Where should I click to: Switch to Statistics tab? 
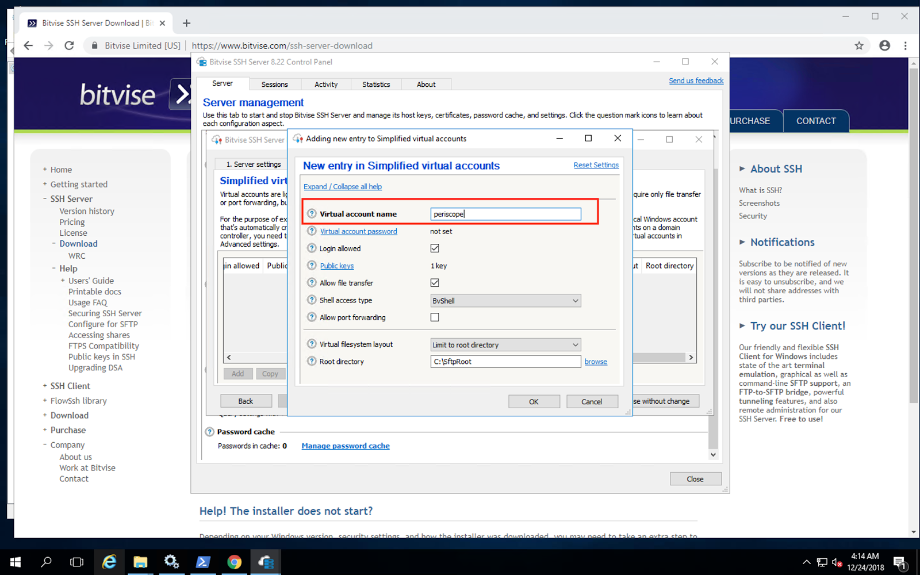376,85
